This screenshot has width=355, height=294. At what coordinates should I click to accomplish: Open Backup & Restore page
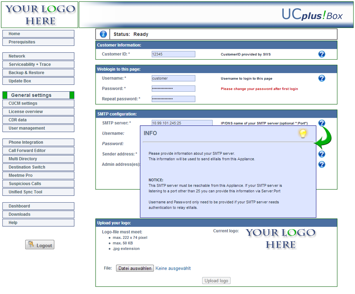click(x=38, y=73)
